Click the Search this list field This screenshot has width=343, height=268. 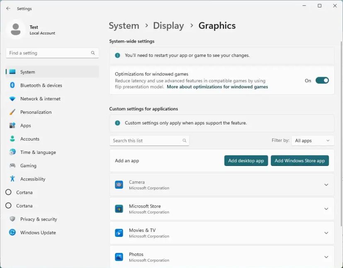point(149,141)
